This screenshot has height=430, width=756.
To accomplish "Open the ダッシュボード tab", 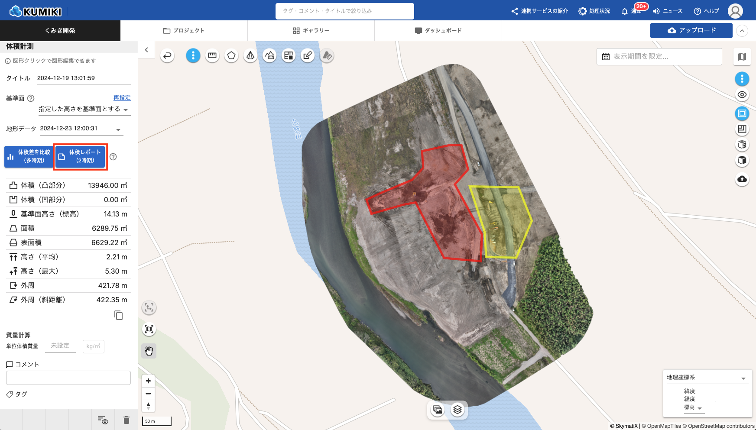I will click(x=438, y=31).
